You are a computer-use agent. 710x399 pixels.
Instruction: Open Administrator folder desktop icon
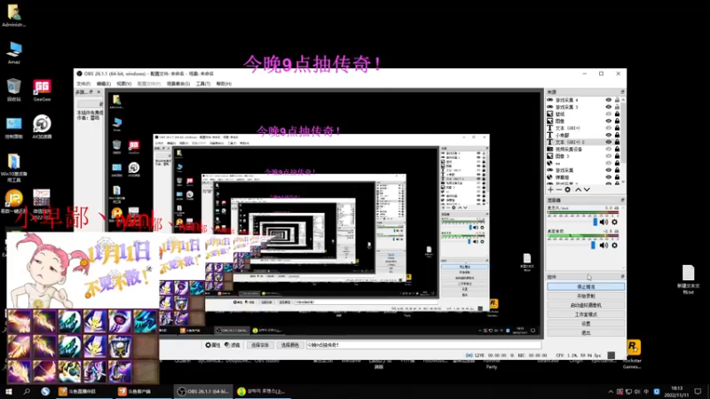coord(13,15)
